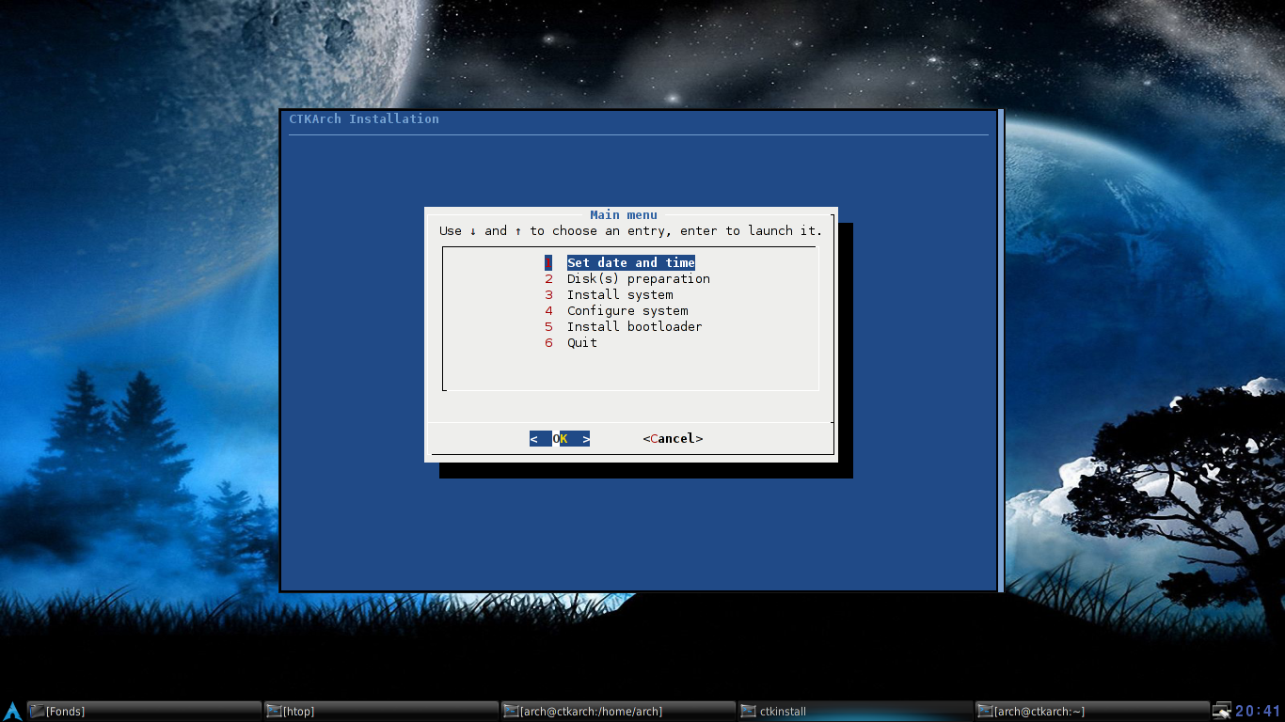This screenshot has width=1285, height=722.
Task: Switch to [arch@ctkarch:~] terminal in taskbar
Action: [x=1092, y=711]
